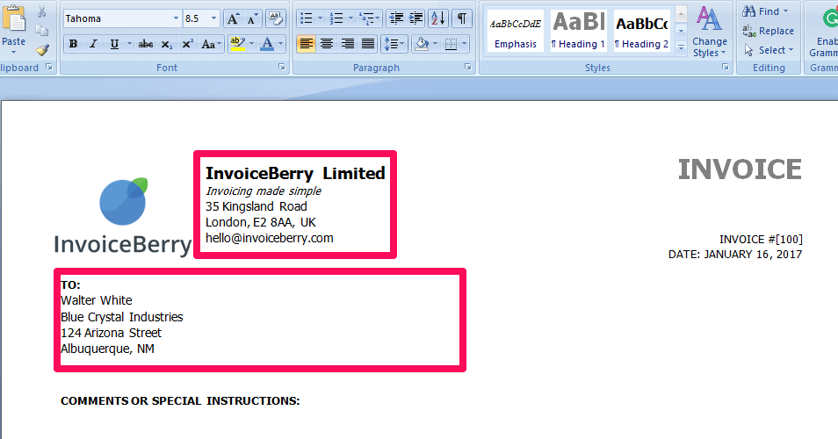Apply the Heading 1 style
Image resolution: width=838 pixels, height=439 pixels.
(578, 31)
